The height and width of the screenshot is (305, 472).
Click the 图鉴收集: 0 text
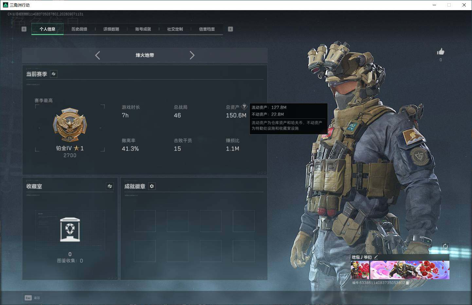70,261
